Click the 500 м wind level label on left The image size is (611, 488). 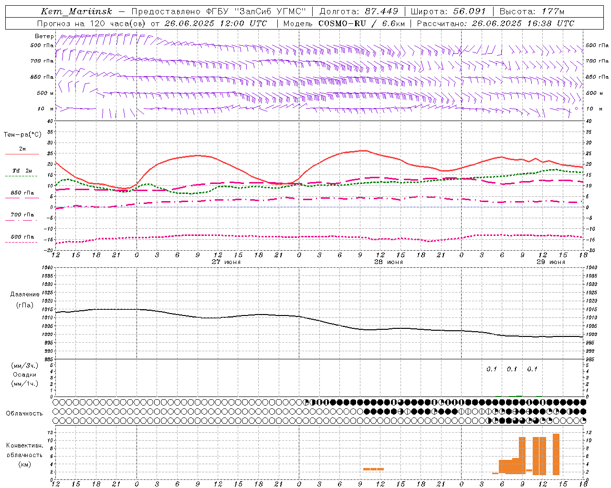click(45, 93)
